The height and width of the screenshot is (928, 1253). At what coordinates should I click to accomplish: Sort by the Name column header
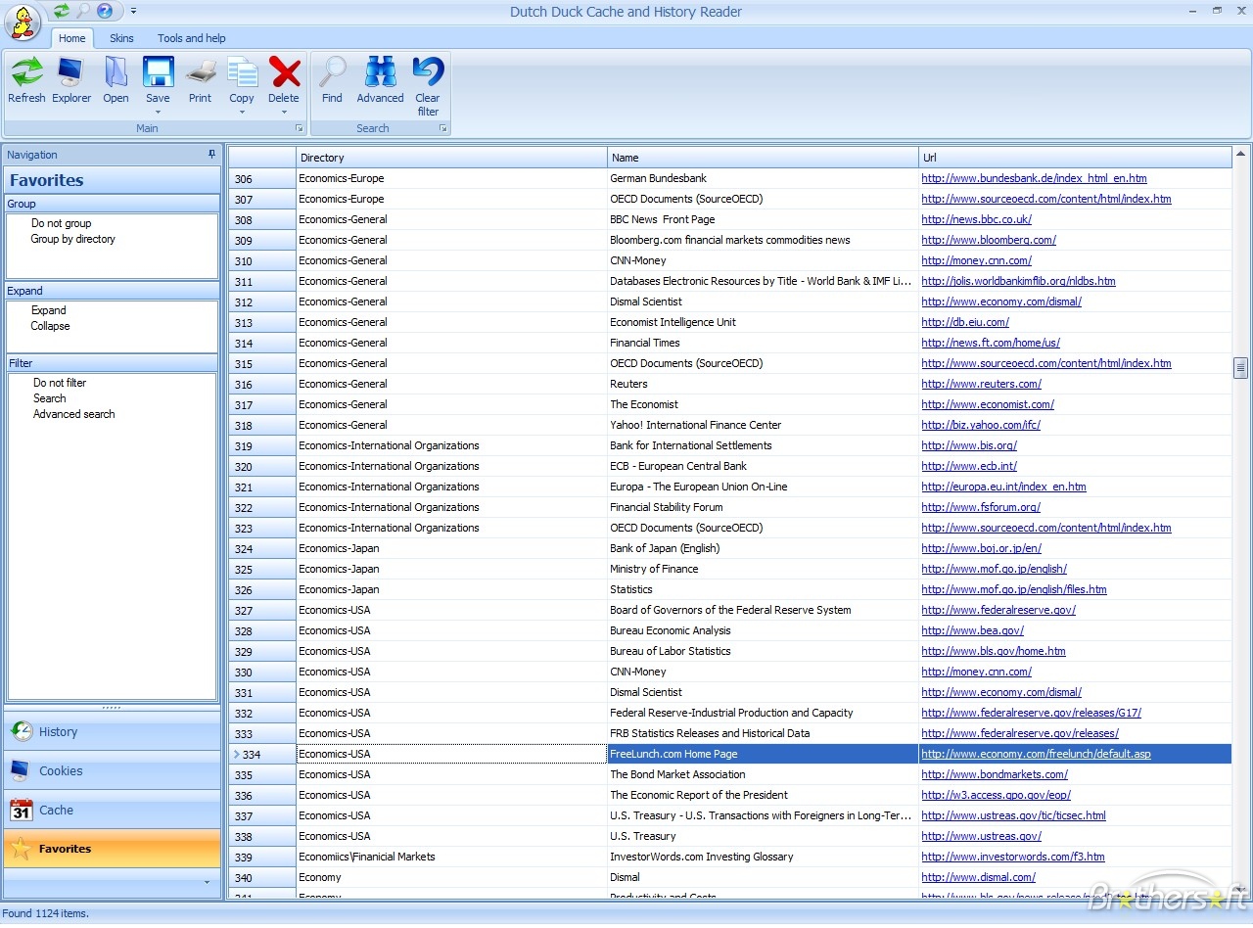[763, 158]
